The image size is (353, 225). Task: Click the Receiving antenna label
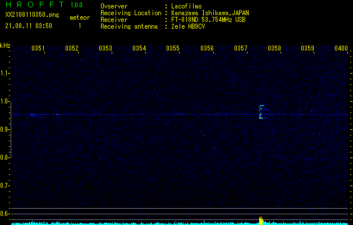click(129, 26)
